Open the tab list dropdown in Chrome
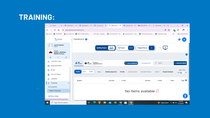210x118 pixels. pos(47,25)
